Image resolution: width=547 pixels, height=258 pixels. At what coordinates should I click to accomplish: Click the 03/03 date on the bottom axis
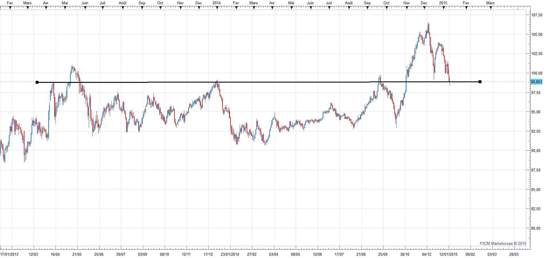tap(492, 254)
